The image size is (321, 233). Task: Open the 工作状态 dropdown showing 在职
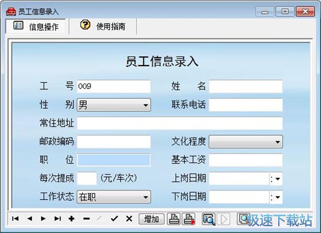pos(114,197)
